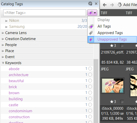This screenshot has width=137, height=123.
Task: Go forward with the right arrow
Action: tap(112, 5)
